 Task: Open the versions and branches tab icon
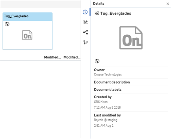point(85,42)
